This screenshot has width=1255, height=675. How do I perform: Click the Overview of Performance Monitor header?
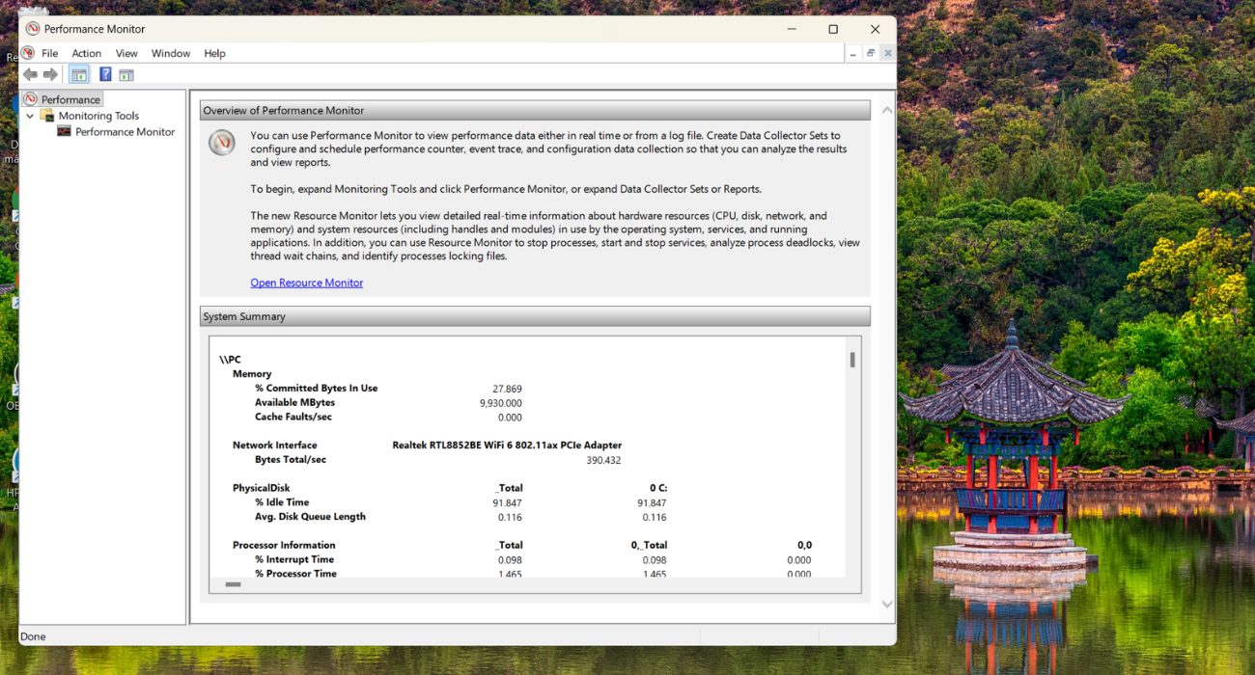535,110
